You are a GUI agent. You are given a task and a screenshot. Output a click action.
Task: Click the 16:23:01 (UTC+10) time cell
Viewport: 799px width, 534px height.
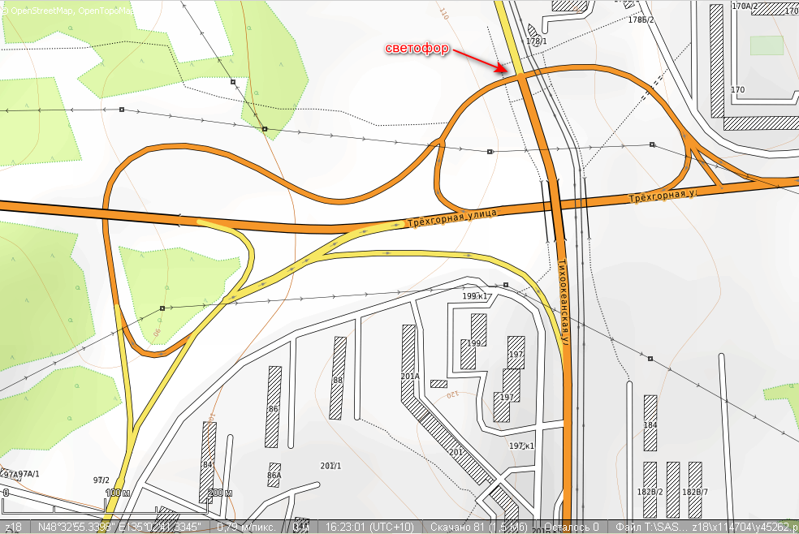pos(369,527)
